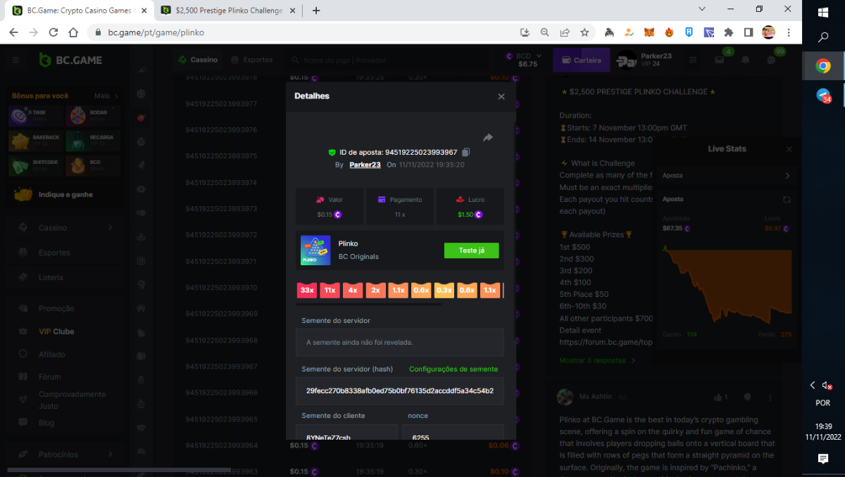
Task: Click the Telegram icon in the taskbar
Action: 822,96
